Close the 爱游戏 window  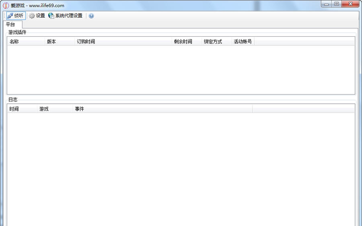pyautogui.click(x=350, y=4)
